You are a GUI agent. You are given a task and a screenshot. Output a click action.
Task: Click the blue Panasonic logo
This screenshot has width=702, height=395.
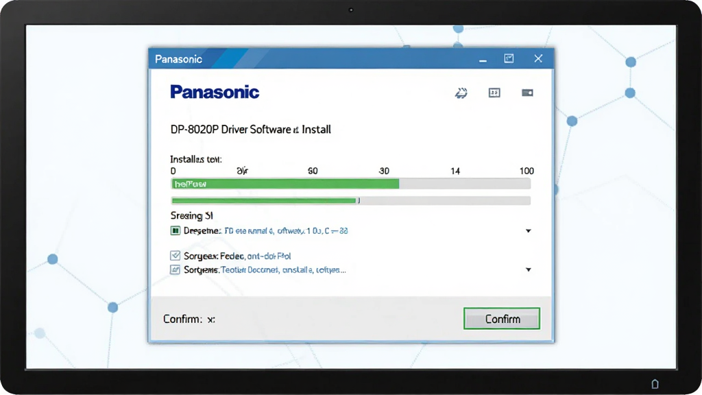coord(215,93)
